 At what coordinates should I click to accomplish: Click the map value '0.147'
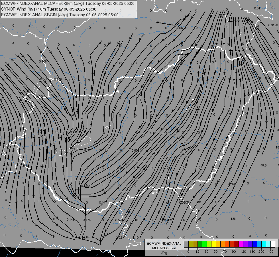coord(103,202)
